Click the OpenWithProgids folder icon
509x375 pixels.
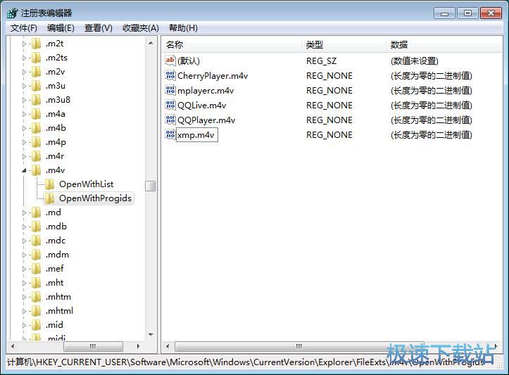[x=50, y=198]
